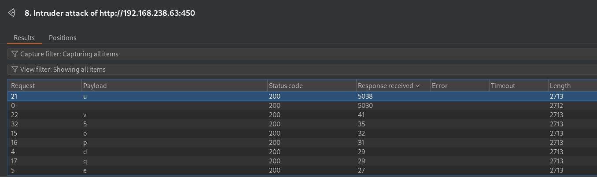Sort by the Payload column header
597x177 pixels.
[174, 86]
